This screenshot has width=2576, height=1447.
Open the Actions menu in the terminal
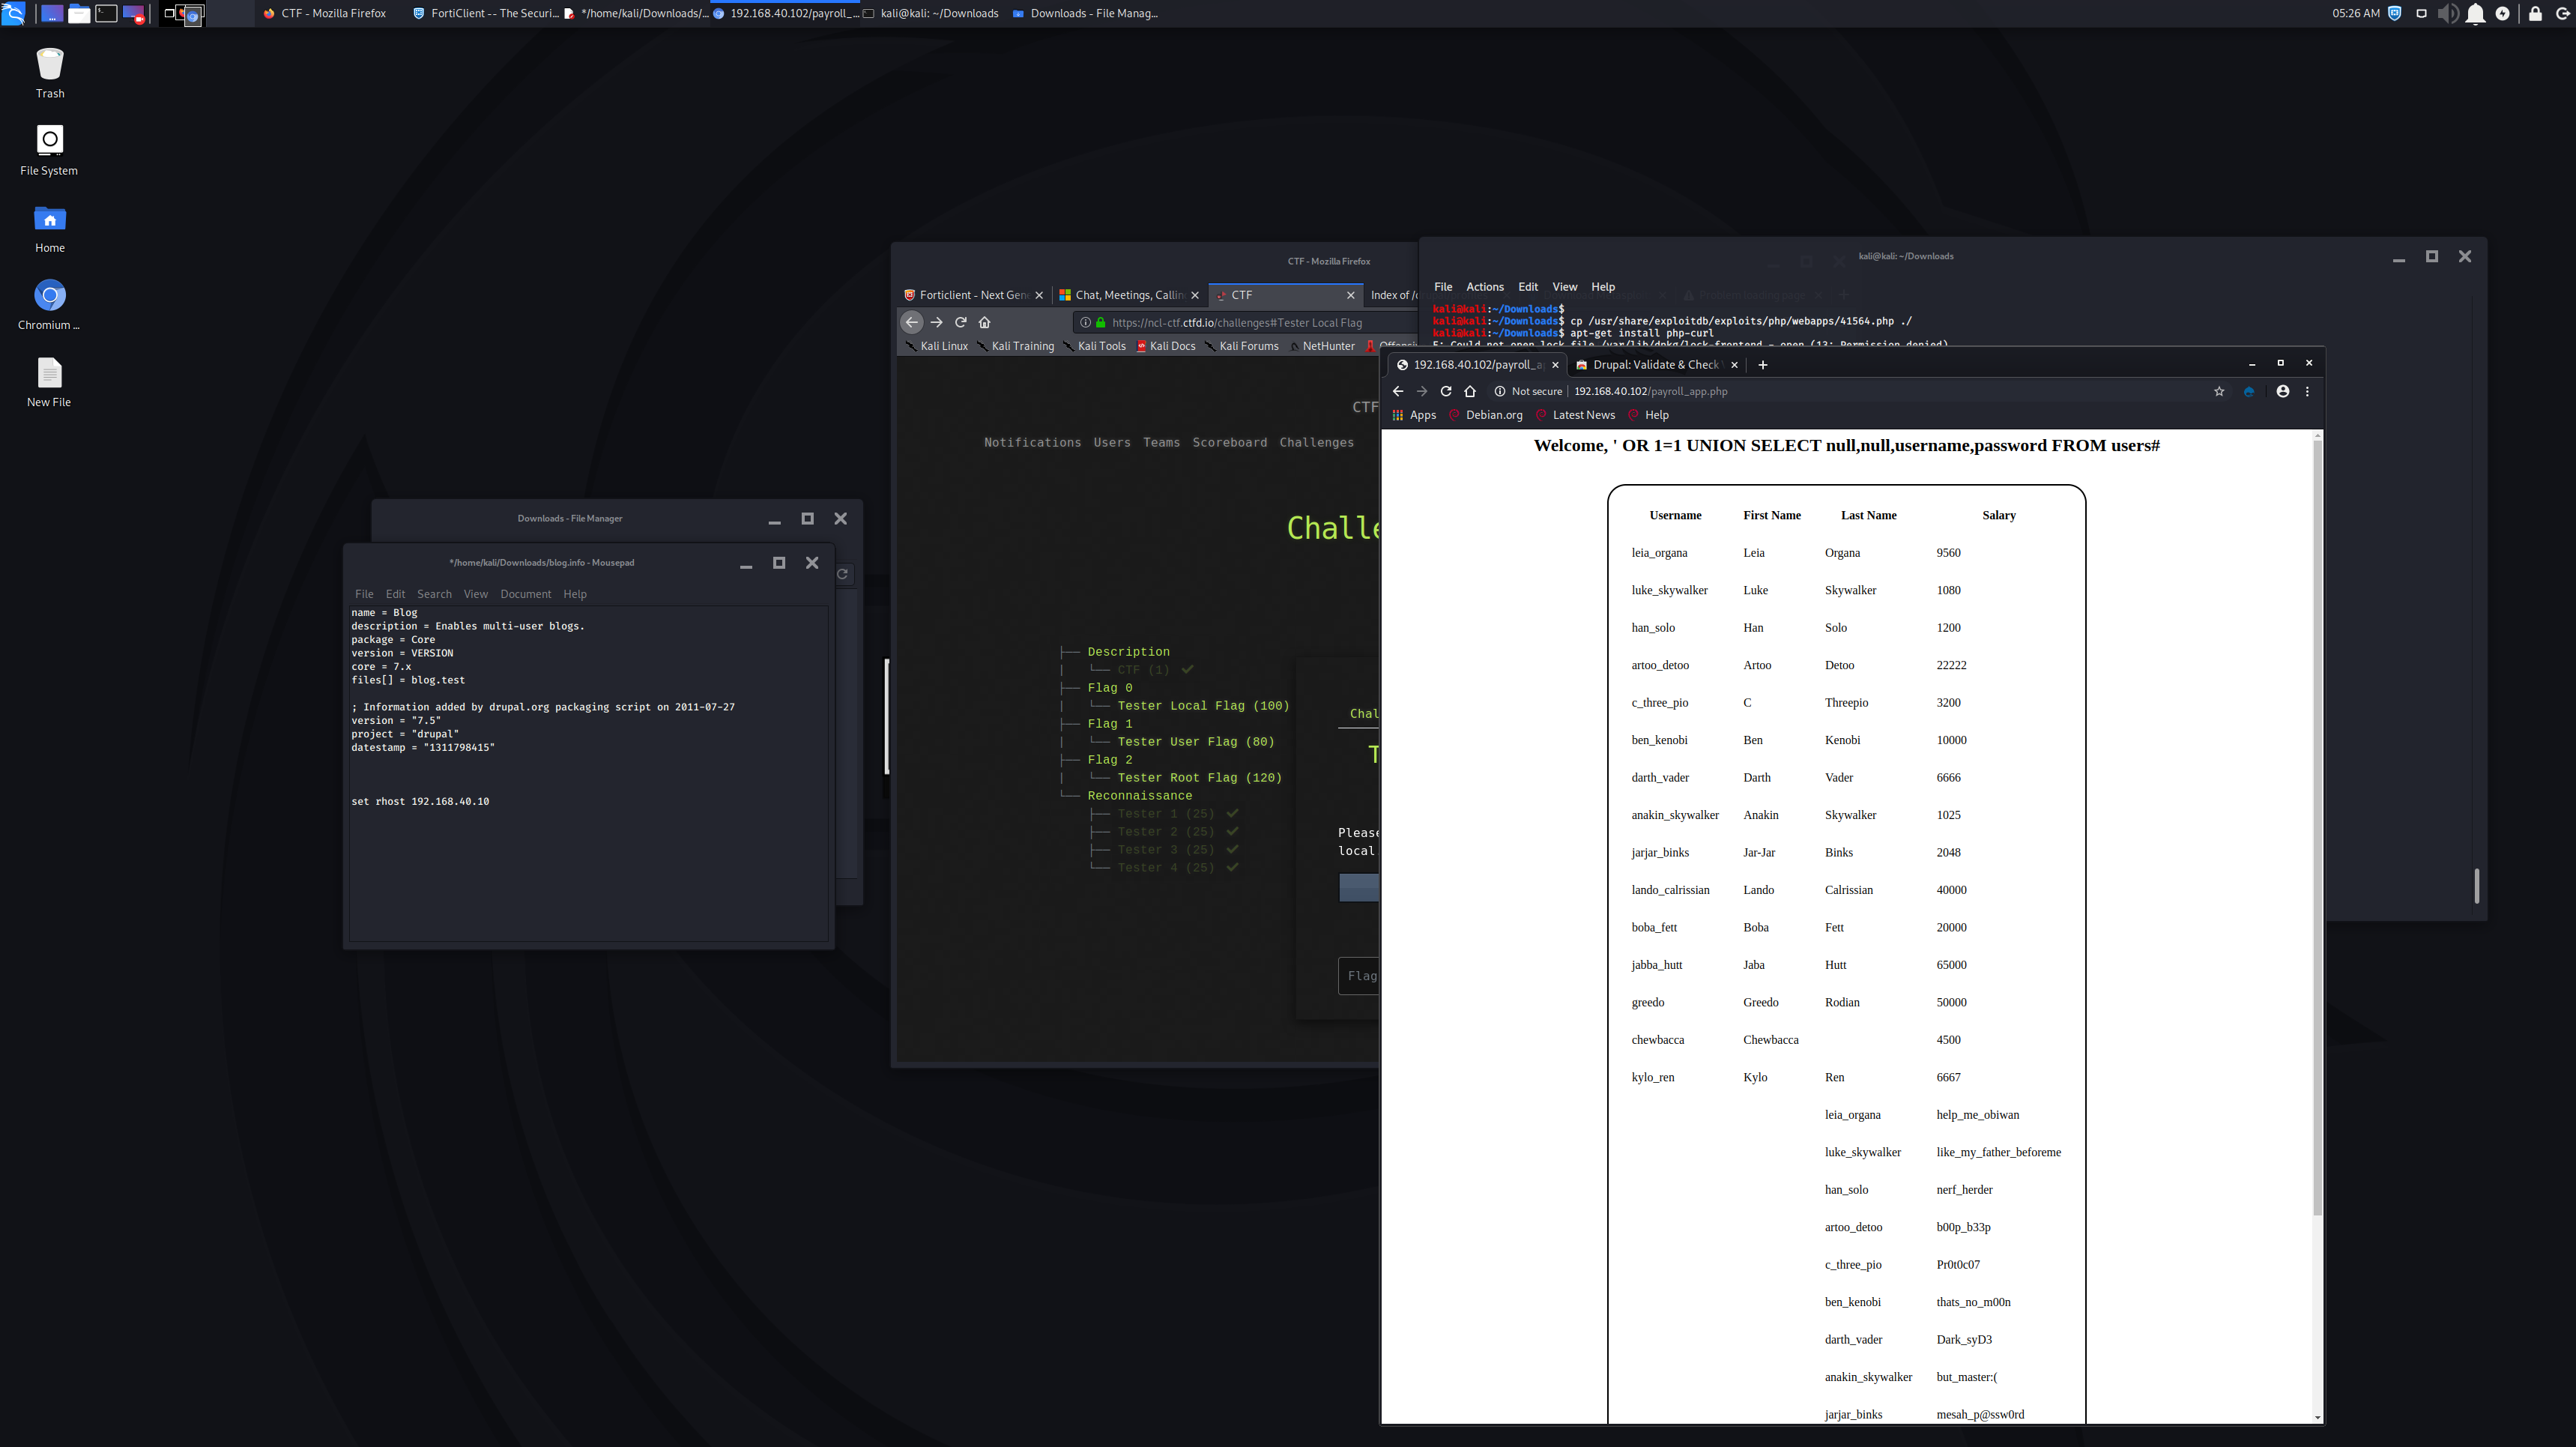click(1484, 287)
